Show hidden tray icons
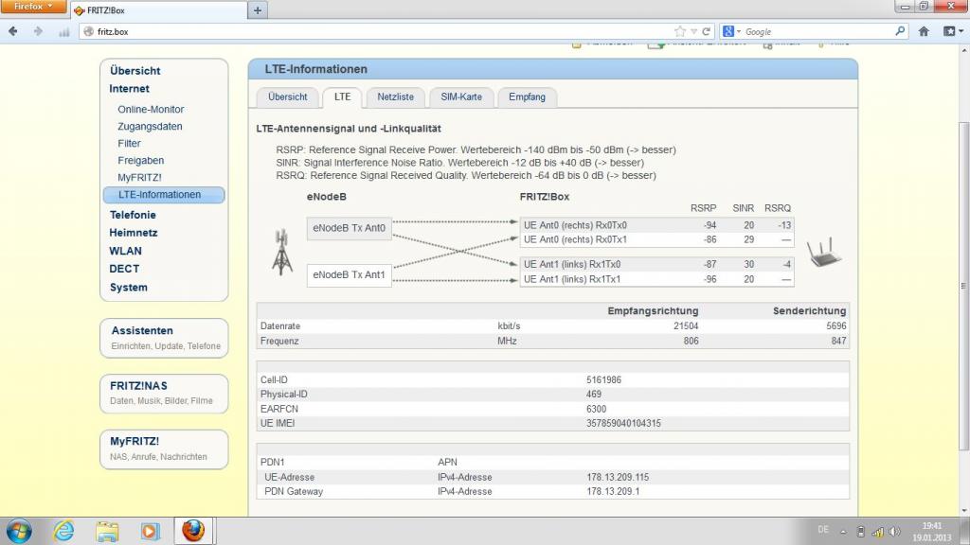Screen dimensions: 970x545 [842, 532]
